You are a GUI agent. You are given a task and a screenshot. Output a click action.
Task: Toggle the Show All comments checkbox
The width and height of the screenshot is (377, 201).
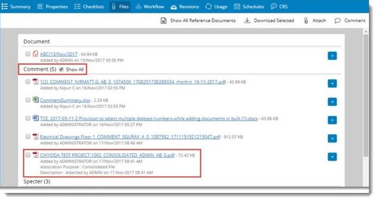pyautogui.click(x=61, y=69)
